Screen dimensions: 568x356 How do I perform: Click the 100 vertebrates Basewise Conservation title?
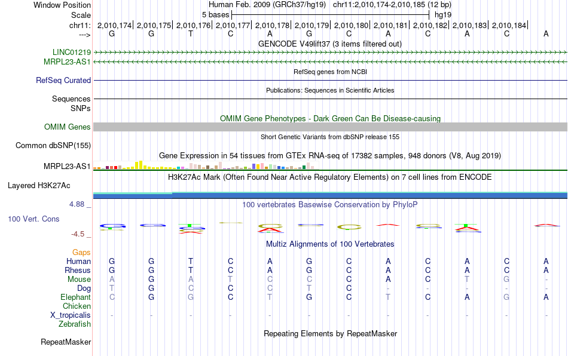(330, 204)
